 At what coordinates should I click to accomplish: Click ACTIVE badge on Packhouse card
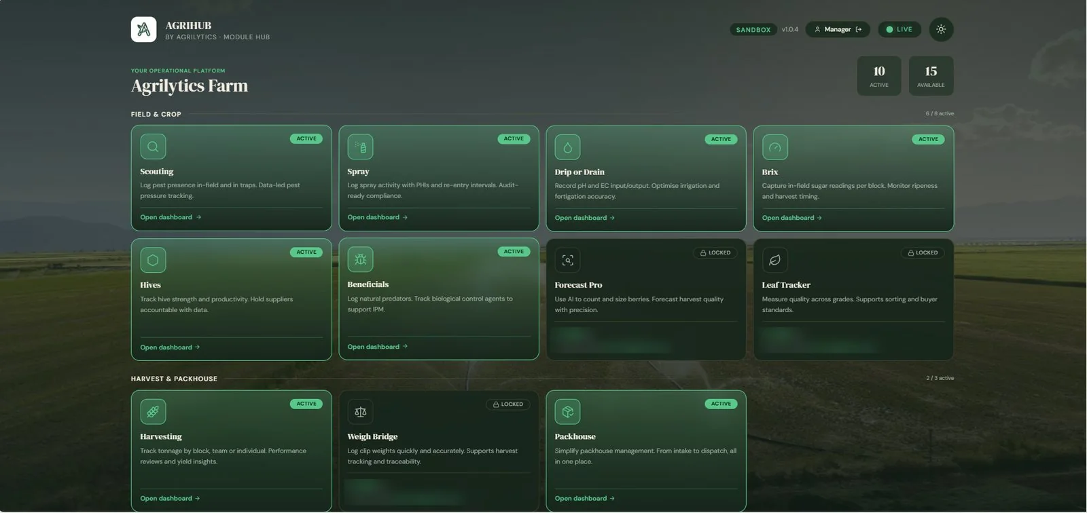721,404
